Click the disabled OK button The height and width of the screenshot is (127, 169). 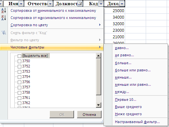coord(62,115)
